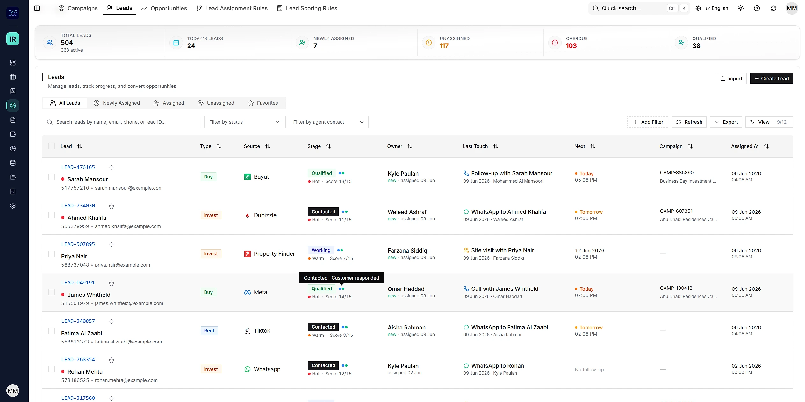Switch to the Unassigned leads tab
Image resolution: width=805 pixels, height=402 pixels.
(216, 103)
